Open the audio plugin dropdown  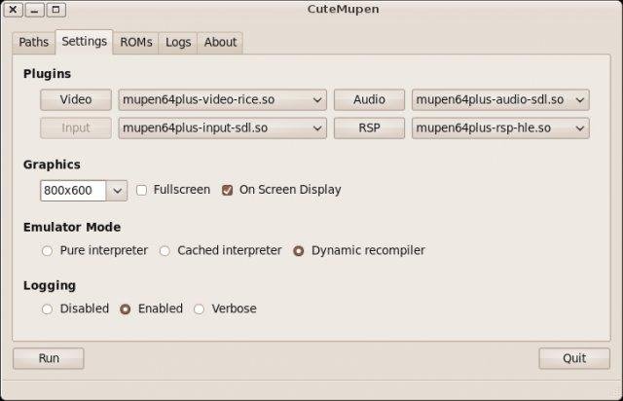(500, 99)
